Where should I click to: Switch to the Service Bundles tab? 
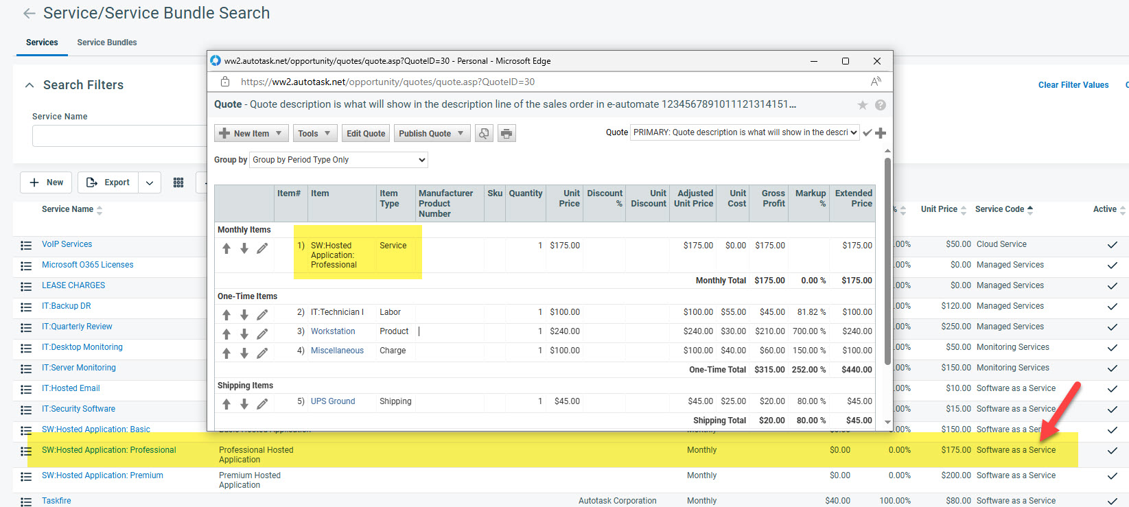pos(107,43)
